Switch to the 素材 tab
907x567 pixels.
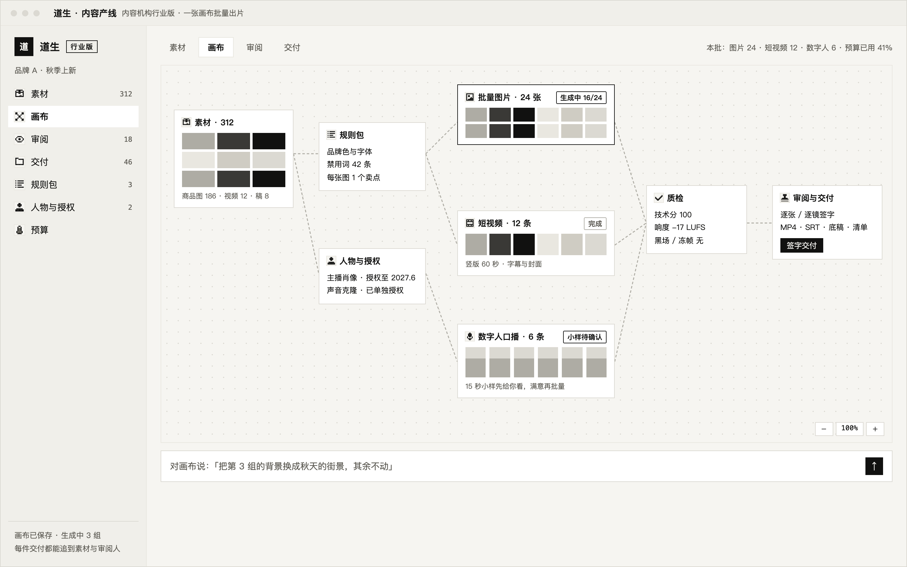tap(178, 47)
